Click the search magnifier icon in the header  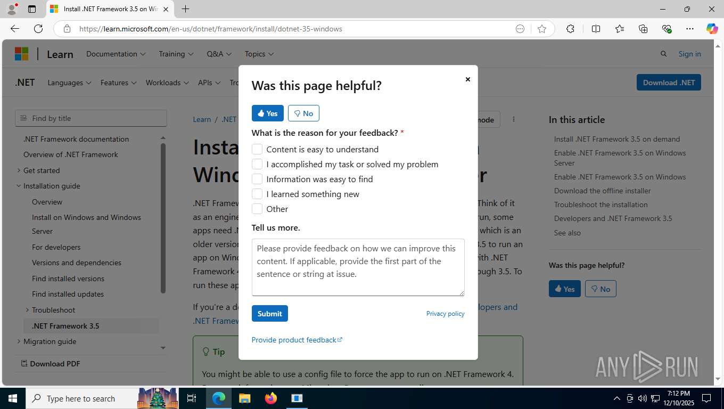click(663, 54)
